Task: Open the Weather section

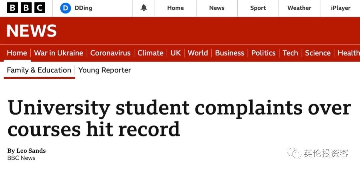Action: point(299,8)
